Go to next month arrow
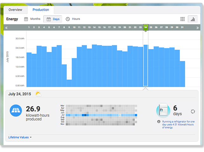 point(197,28)
